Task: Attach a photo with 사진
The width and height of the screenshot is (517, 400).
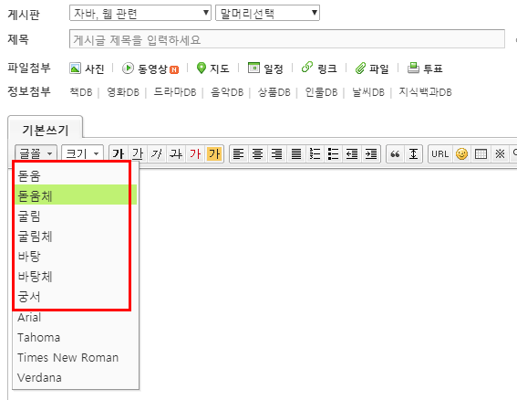Action: [x=87, y=68]
